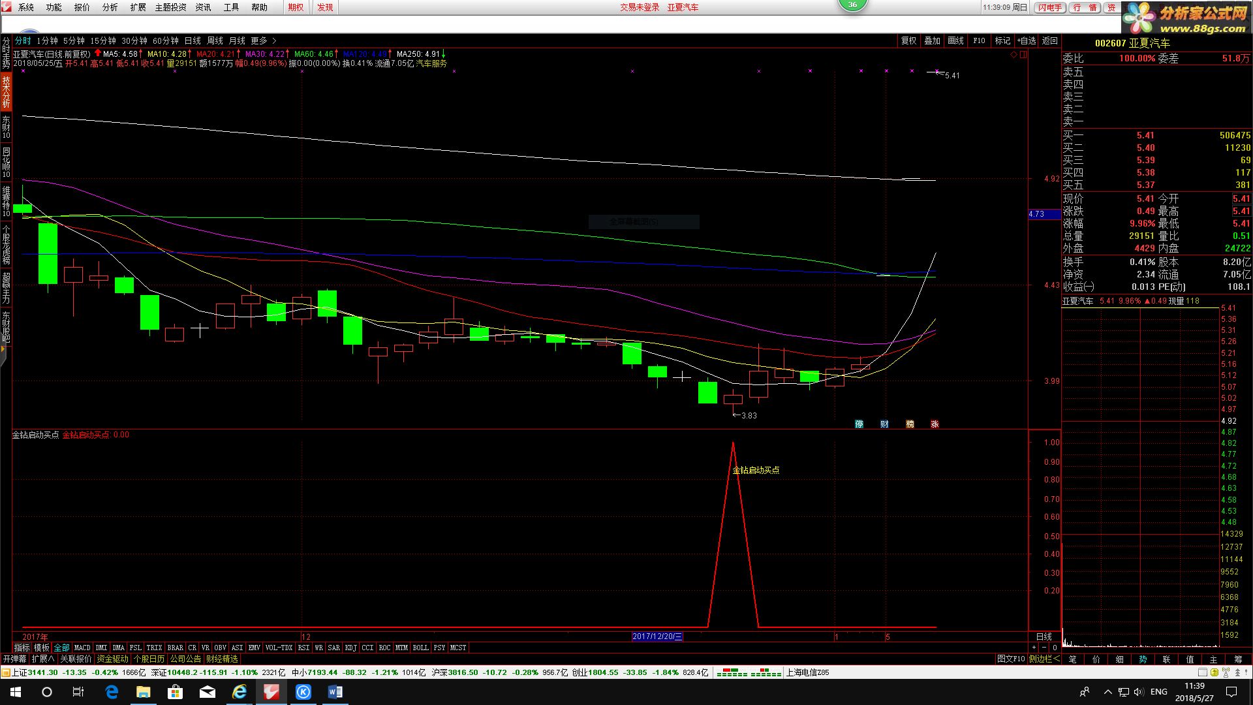1253x705 pixels.
Task: Click the 发现 button
Action: coord(325,7)
